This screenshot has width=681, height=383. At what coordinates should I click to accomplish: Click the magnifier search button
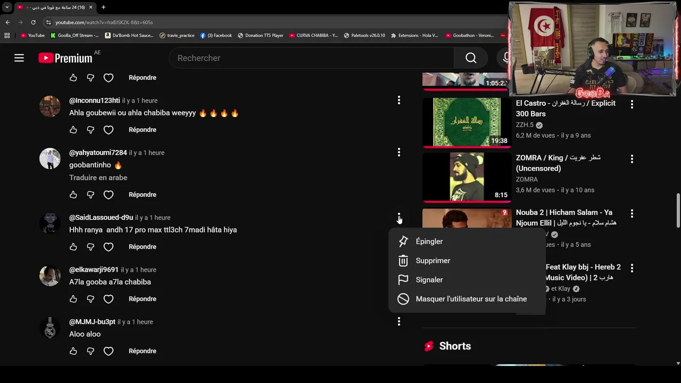tap(471, 58)
